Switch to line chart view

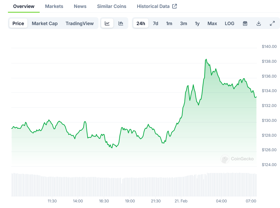[x=107, y=23]
